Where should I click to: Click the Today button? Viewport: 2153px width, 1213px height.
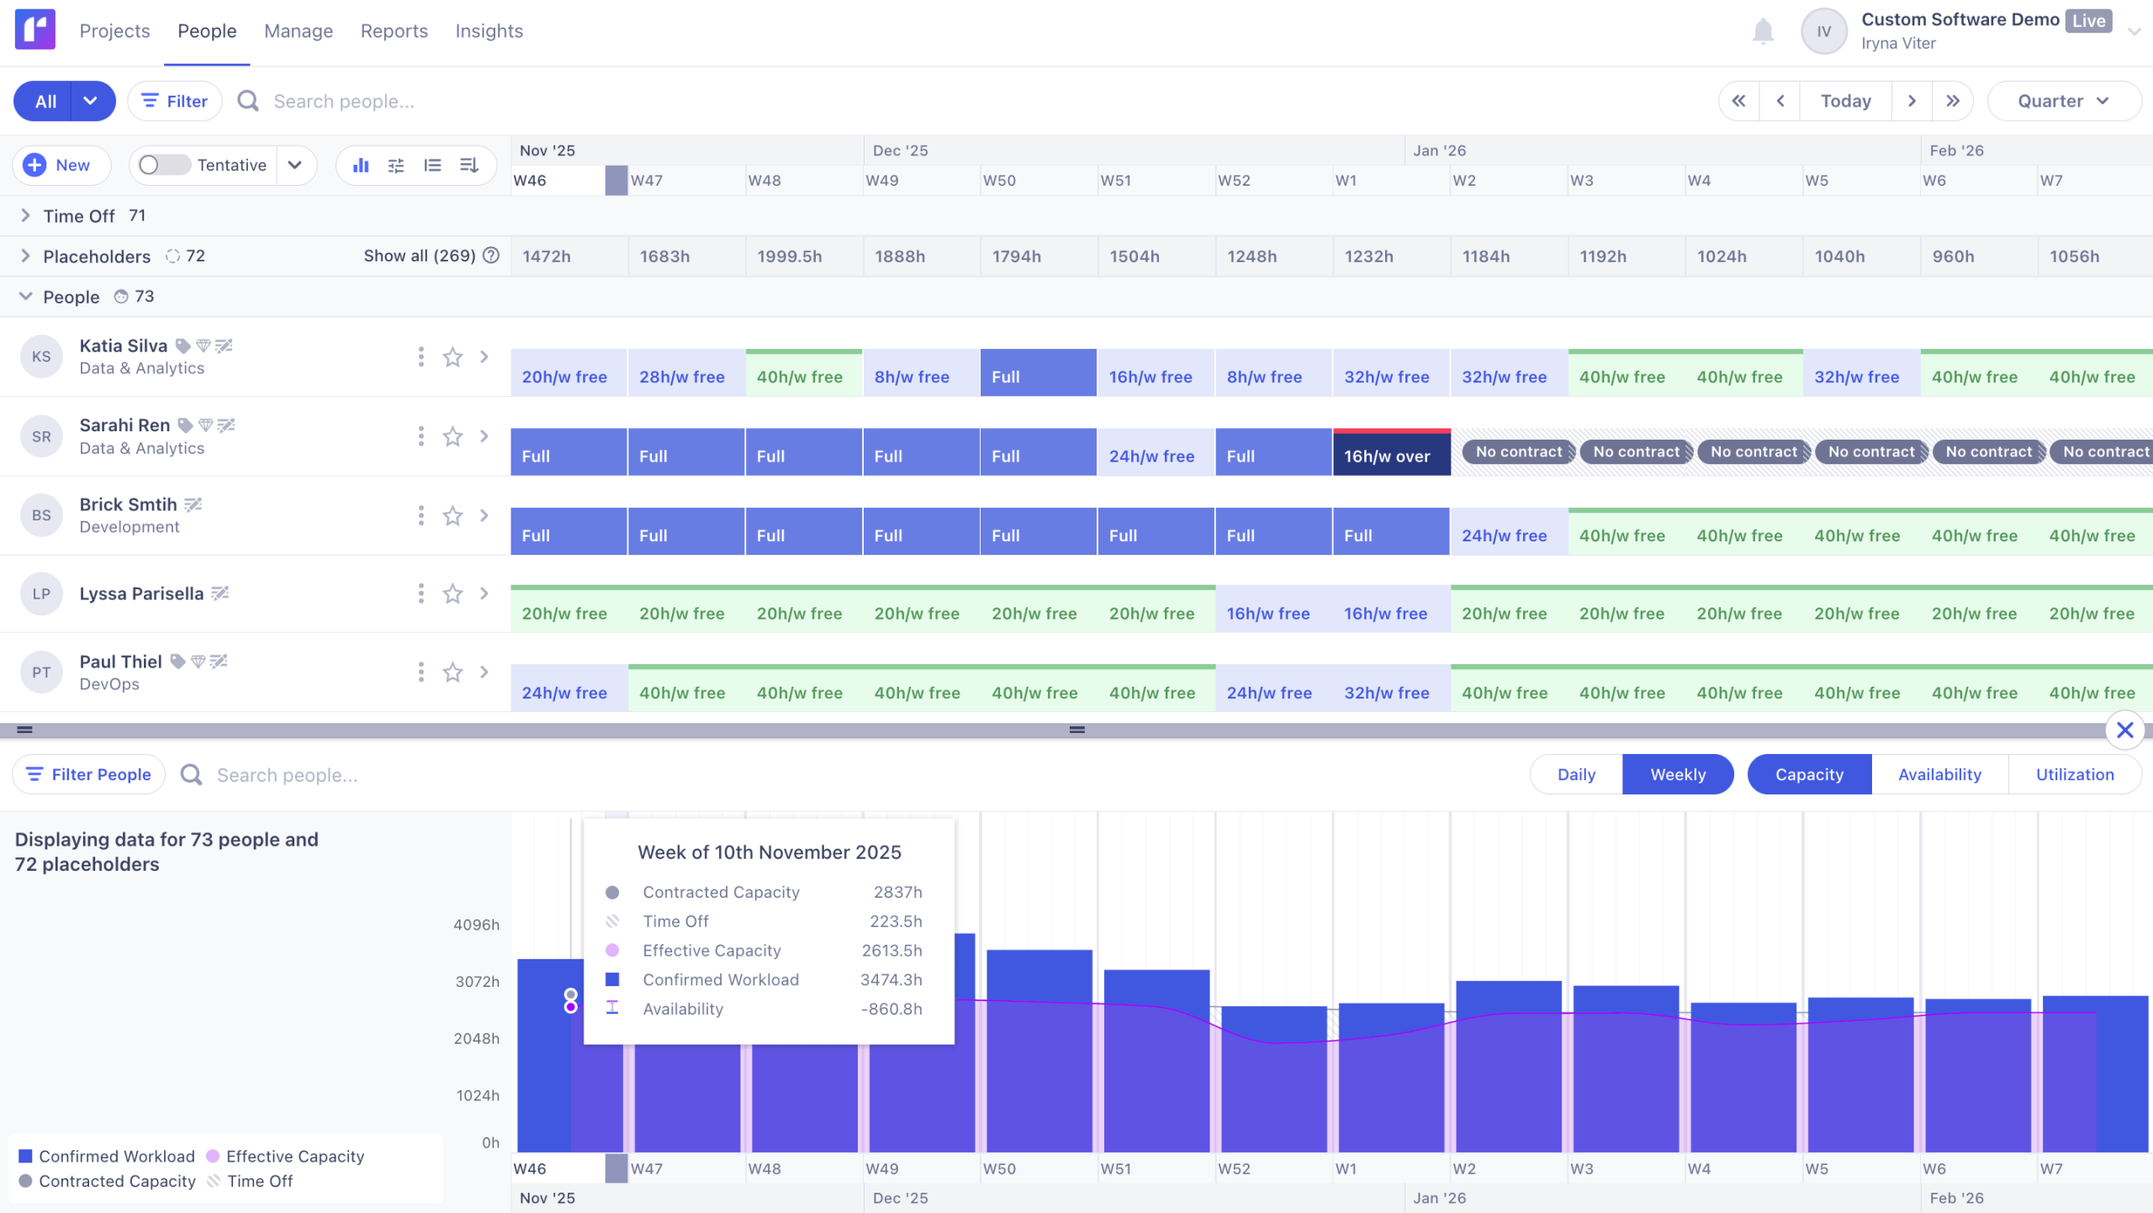pos(1845,101)
